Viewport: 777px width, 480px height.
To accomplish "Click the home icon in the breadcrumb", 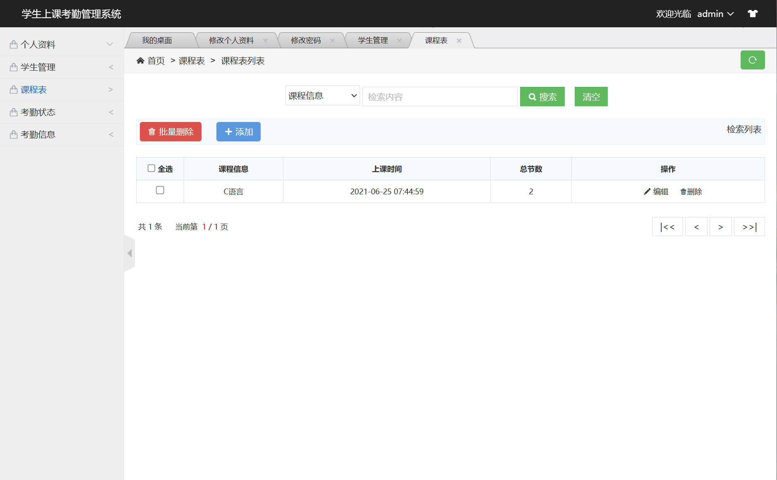I will click(x=140, y=60).
